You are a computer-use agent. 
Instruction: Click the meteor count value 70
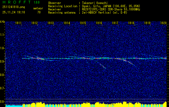click(39, 12)
